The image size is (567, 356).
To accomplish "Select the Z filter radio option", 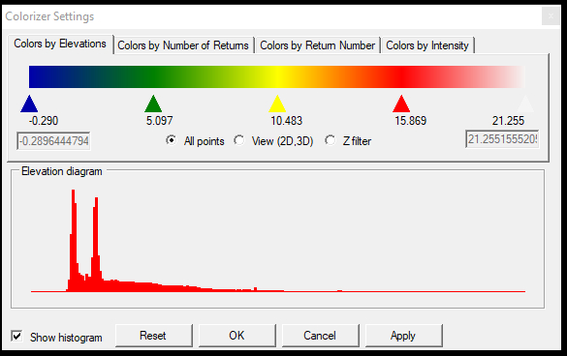I will 330,140.
